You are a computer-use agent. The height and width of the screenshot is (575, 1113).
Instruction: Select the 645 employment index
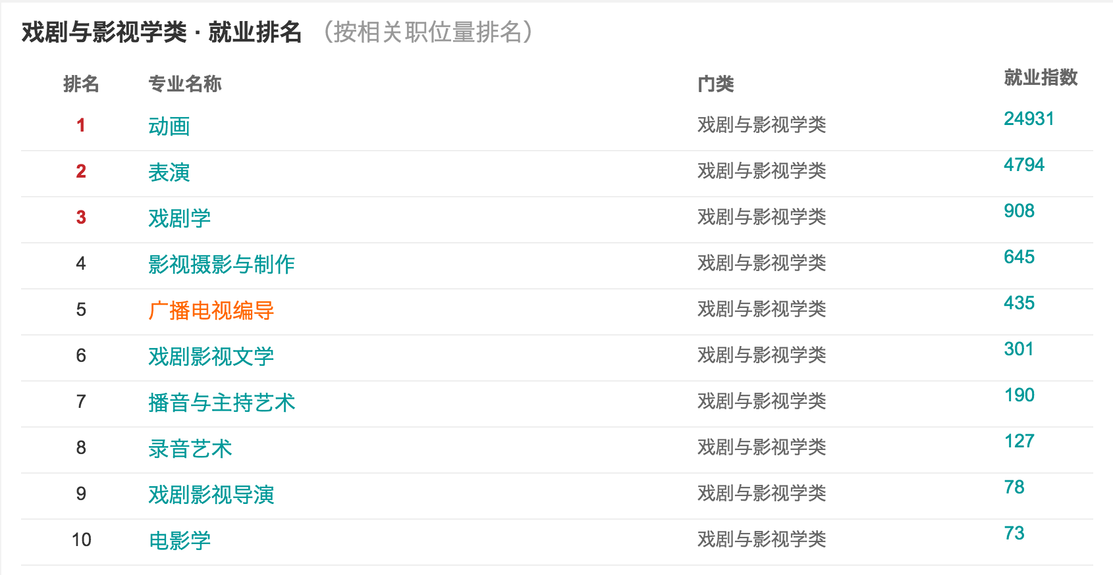pos(1019,257)
